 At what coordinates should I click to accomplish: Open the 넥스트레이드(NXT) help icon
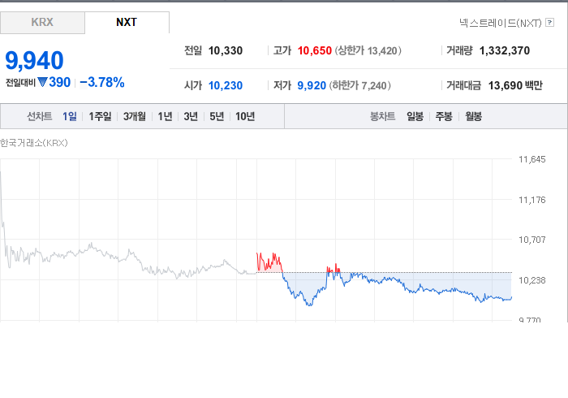tap(549, 23)
